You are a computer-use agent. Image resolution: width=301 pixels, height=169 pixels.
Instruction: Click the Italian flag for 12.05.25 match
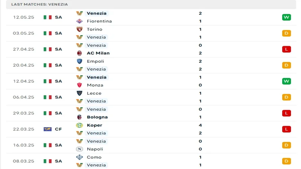(x=47, y=17)
